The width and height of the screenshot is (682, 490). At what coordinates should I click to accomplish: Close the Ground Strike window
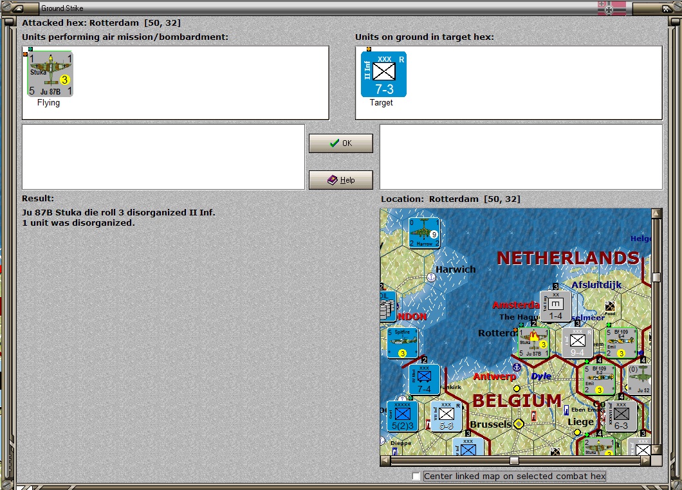coord(666,8)
